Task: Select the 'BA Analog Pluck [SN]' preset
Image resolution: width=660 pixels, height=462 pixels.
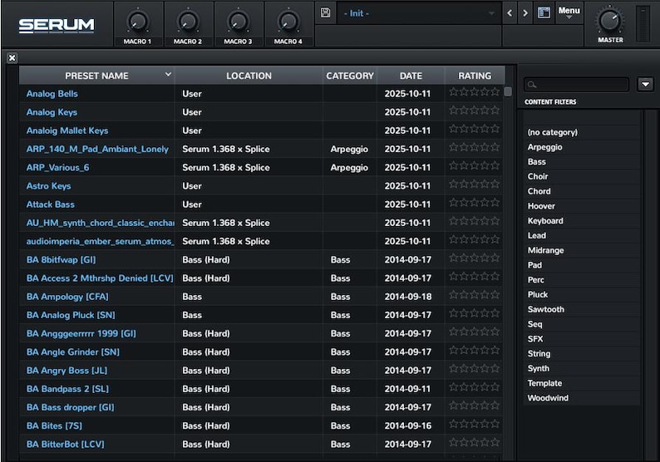Action: pyautogui.click(x=71, y=315)
